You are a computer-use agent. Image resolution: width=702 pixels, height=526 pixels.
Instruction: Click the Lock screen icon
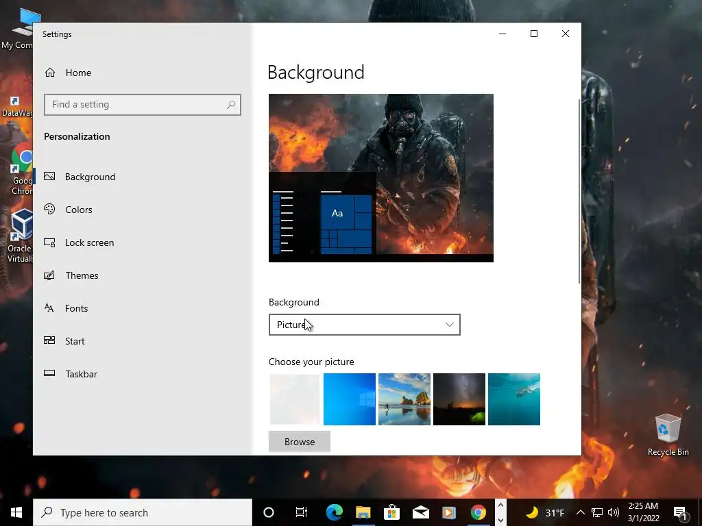point(49,242)
